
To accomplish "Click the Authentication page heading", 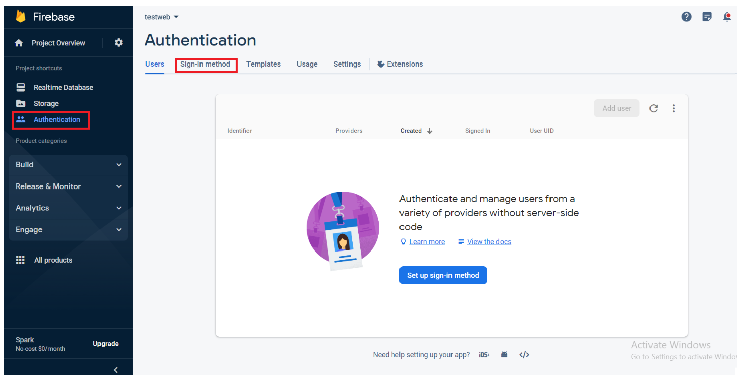I will (x=200, y=40).
